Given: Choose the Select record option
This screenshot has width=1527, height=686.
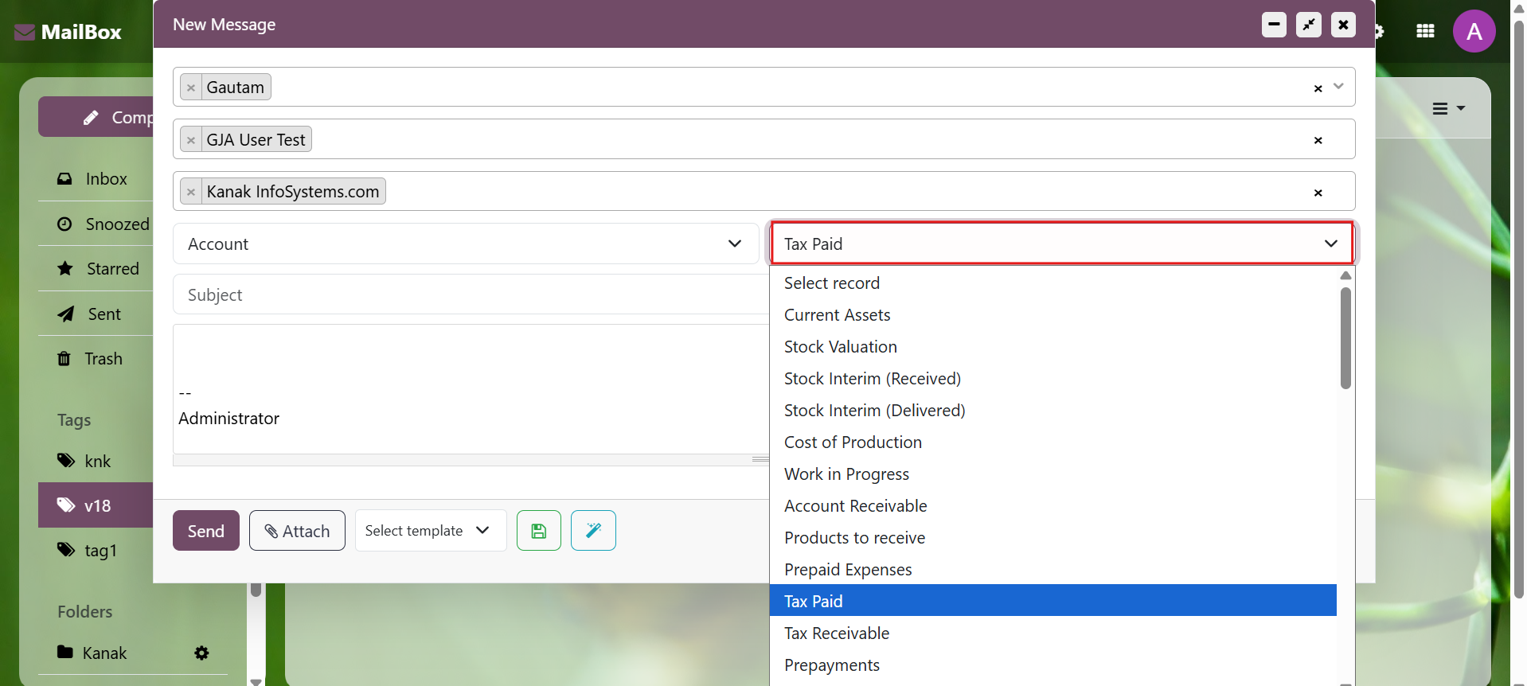Looking at the screenshot, I should 1053,283.
